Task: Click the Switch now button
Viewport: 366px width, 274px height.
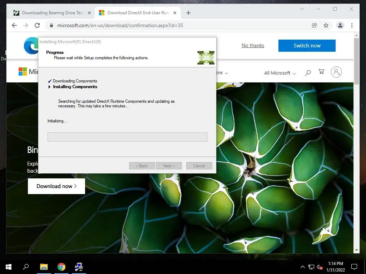Action: (307, 45)
